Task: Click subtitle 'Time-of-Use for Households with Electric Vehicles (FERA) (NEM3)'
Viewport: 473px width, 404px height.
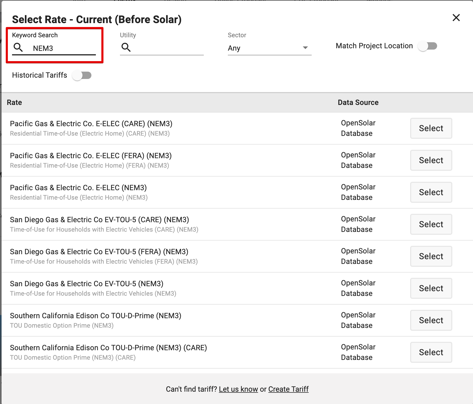Action: 104,262
